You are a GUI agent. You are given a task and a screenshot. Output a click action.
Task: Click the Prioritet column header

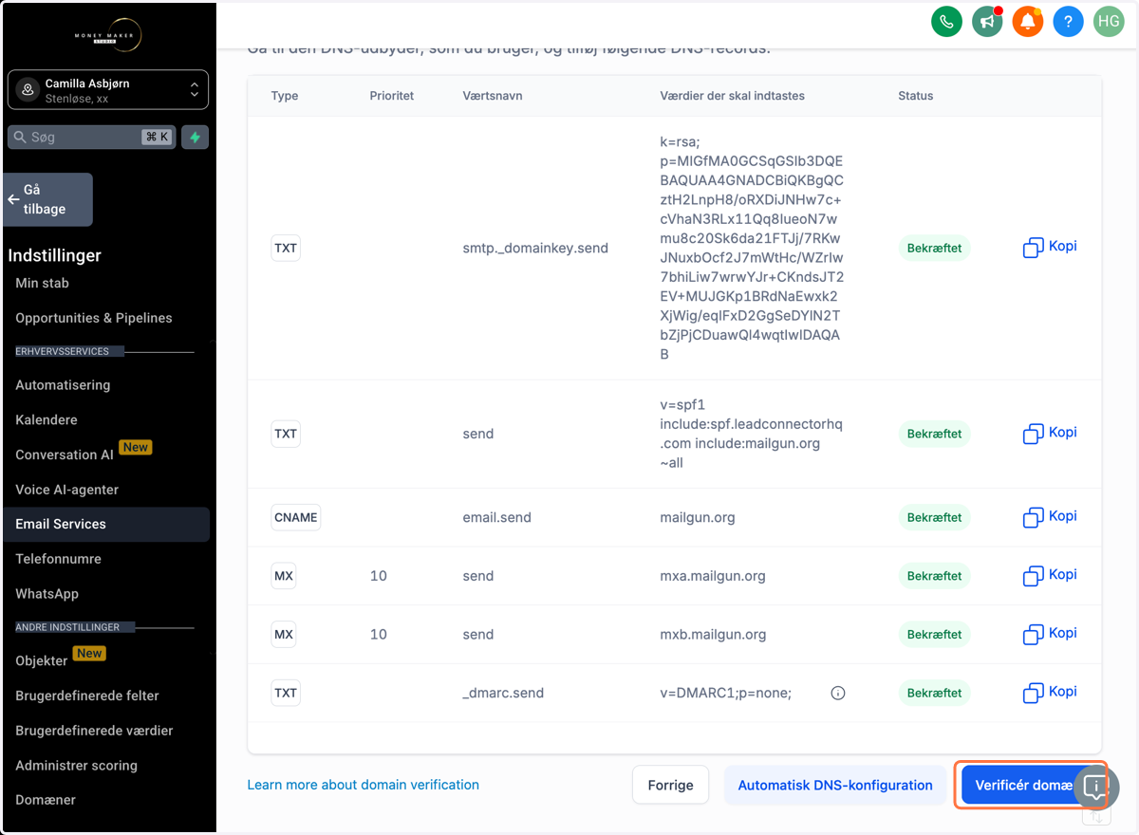click(392, 96)
